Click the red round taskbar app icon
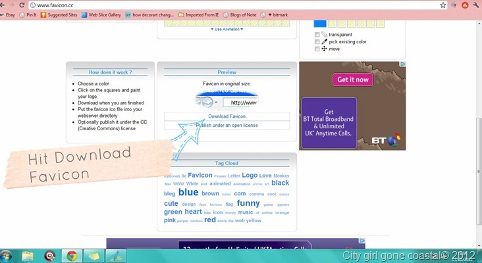This screenshot has width=482, height=263. click(x=49, y=256)
